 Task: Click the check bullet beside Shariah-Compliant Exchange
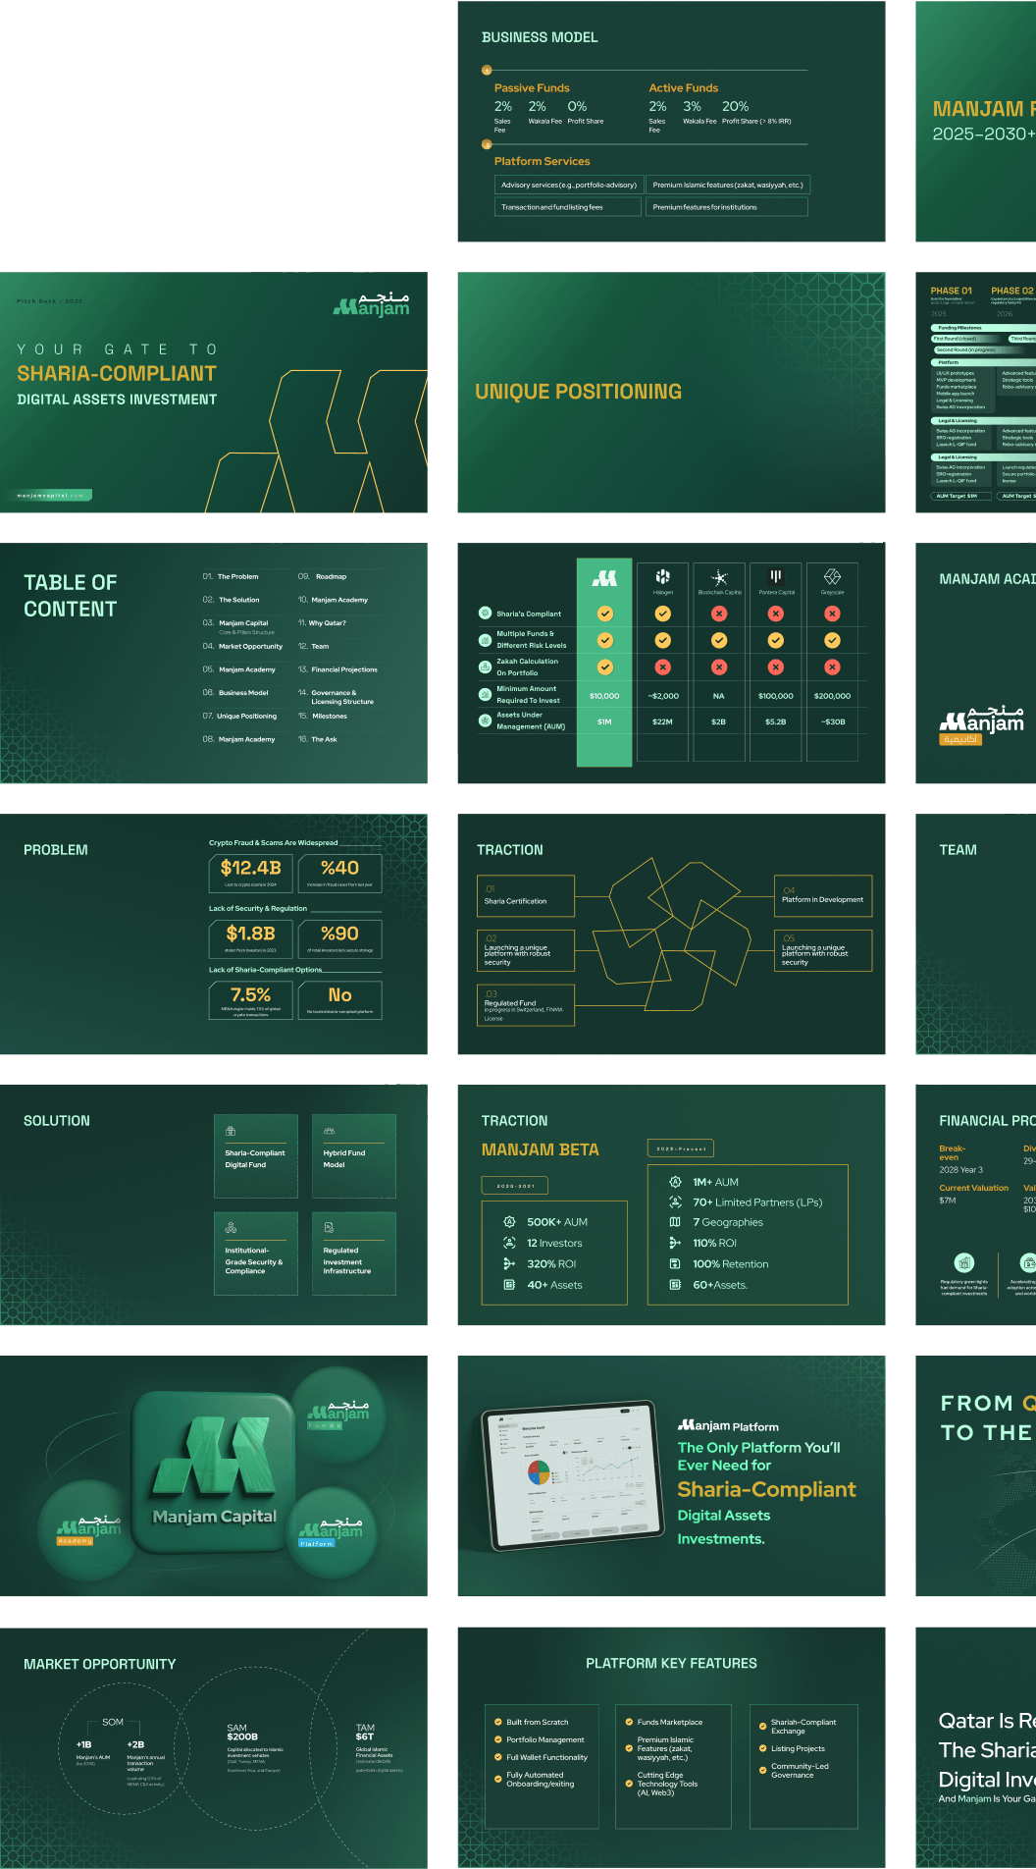[762, 1726]
